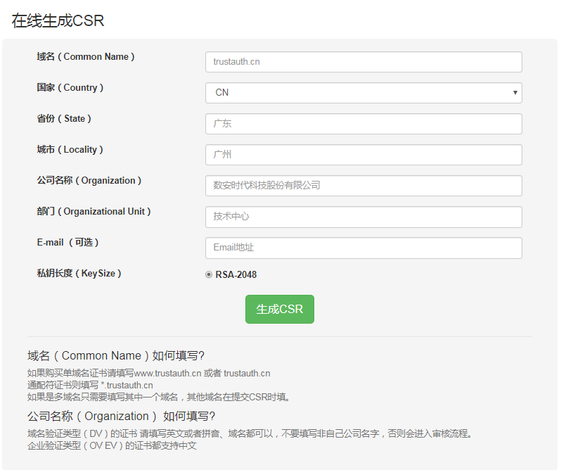566x470 pixels.
Task: Focus the State province input field
Action: click(x=364, y=124)
